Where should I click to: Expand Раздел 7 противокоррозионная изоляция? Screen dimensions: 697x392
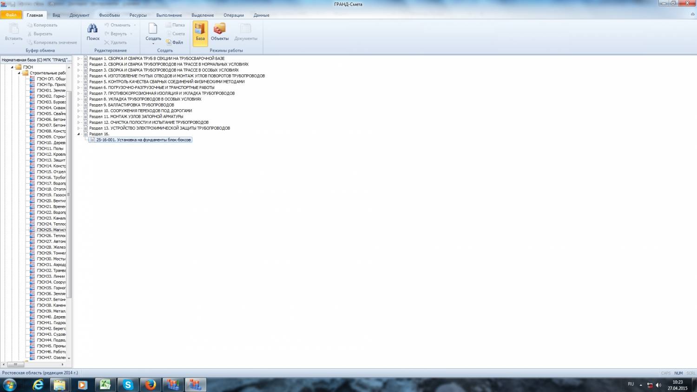coord(79,93)
